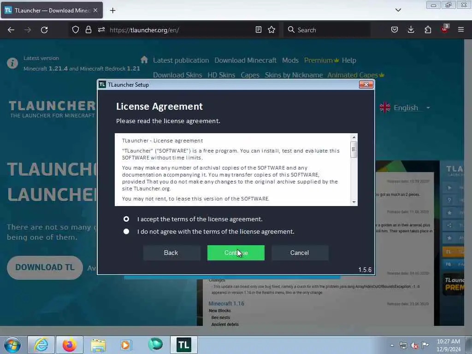Open a new tab with the plus button

(x=112, y=11)
